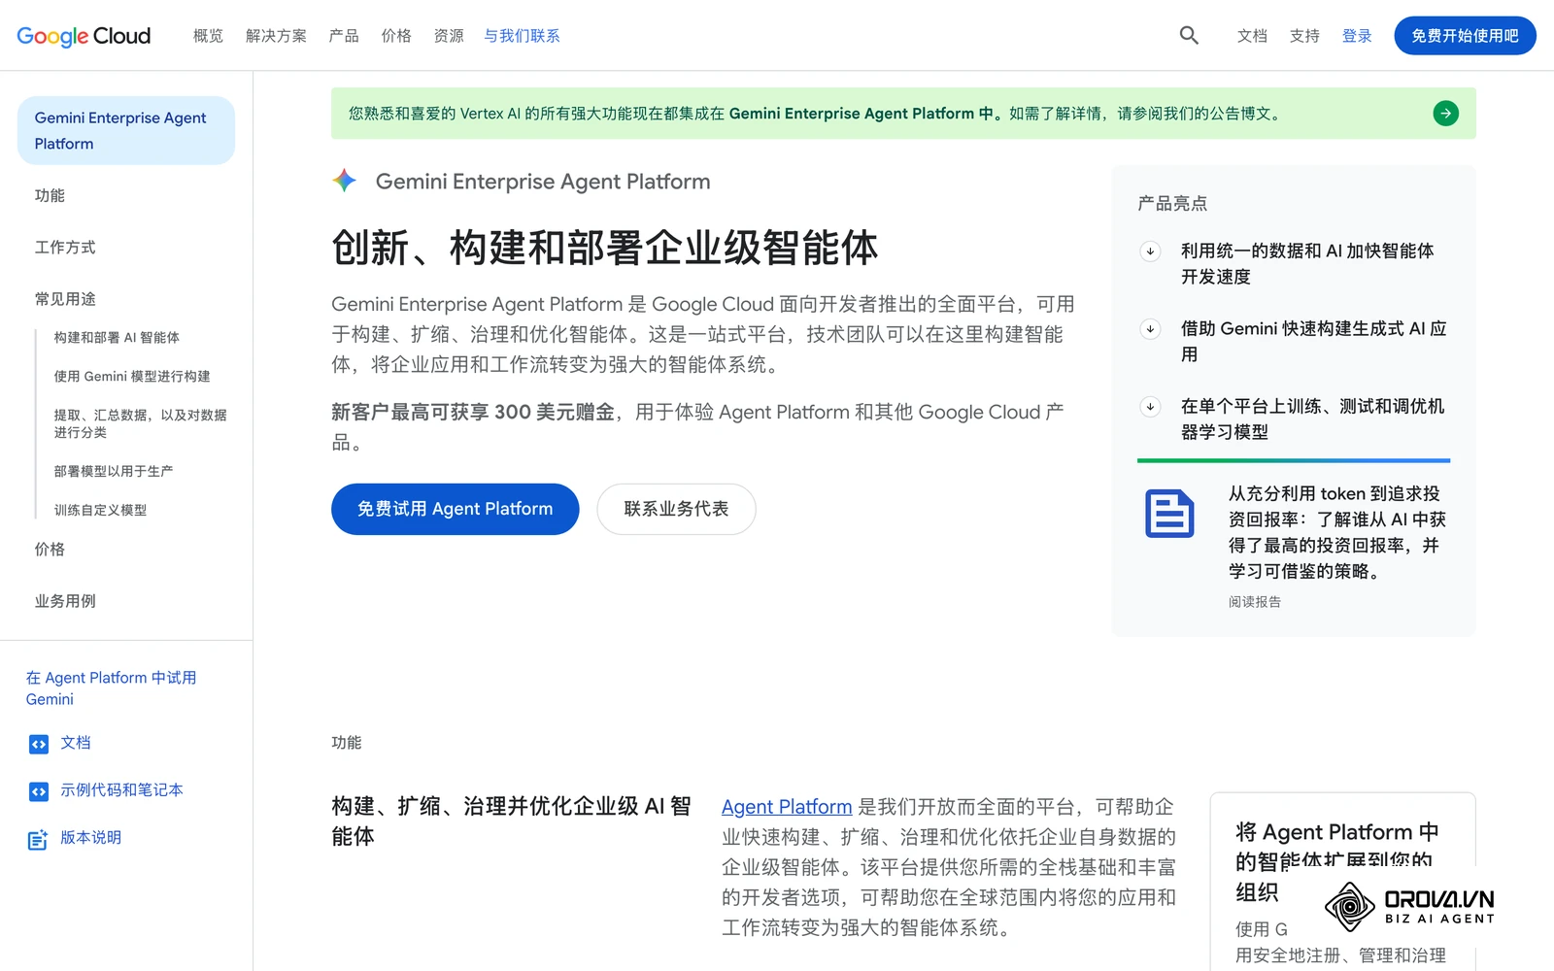Screen dimensions: 1554x971
Task: Click the document icon in 产品亮点 card
Action: pos(1169,514)
